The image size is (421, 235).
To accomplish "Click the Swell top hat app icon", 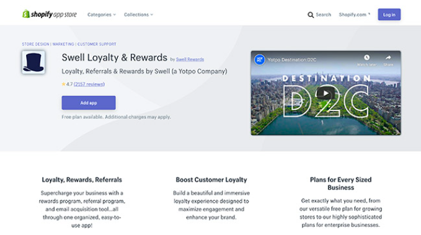I will pyautogui.click(x=33, y=62).
